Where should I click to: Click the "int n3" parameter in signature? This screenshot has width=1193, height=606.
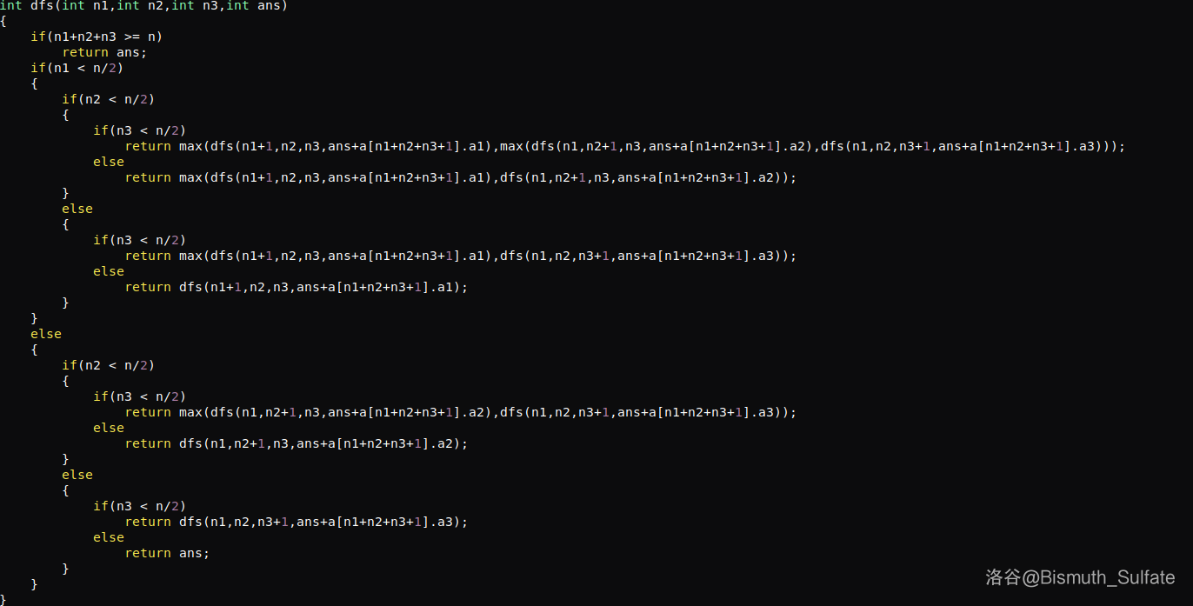coord(195,5)
